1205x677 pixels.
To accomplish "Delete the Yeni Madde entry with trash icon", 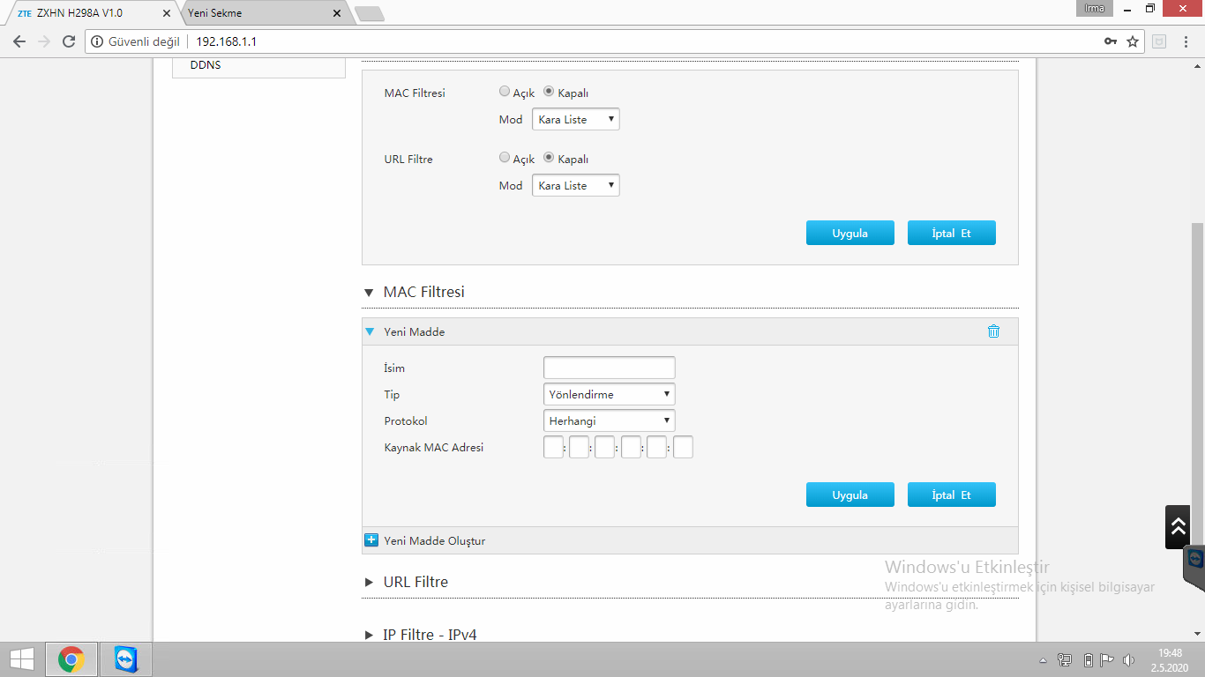I will [x=993, y=331].
